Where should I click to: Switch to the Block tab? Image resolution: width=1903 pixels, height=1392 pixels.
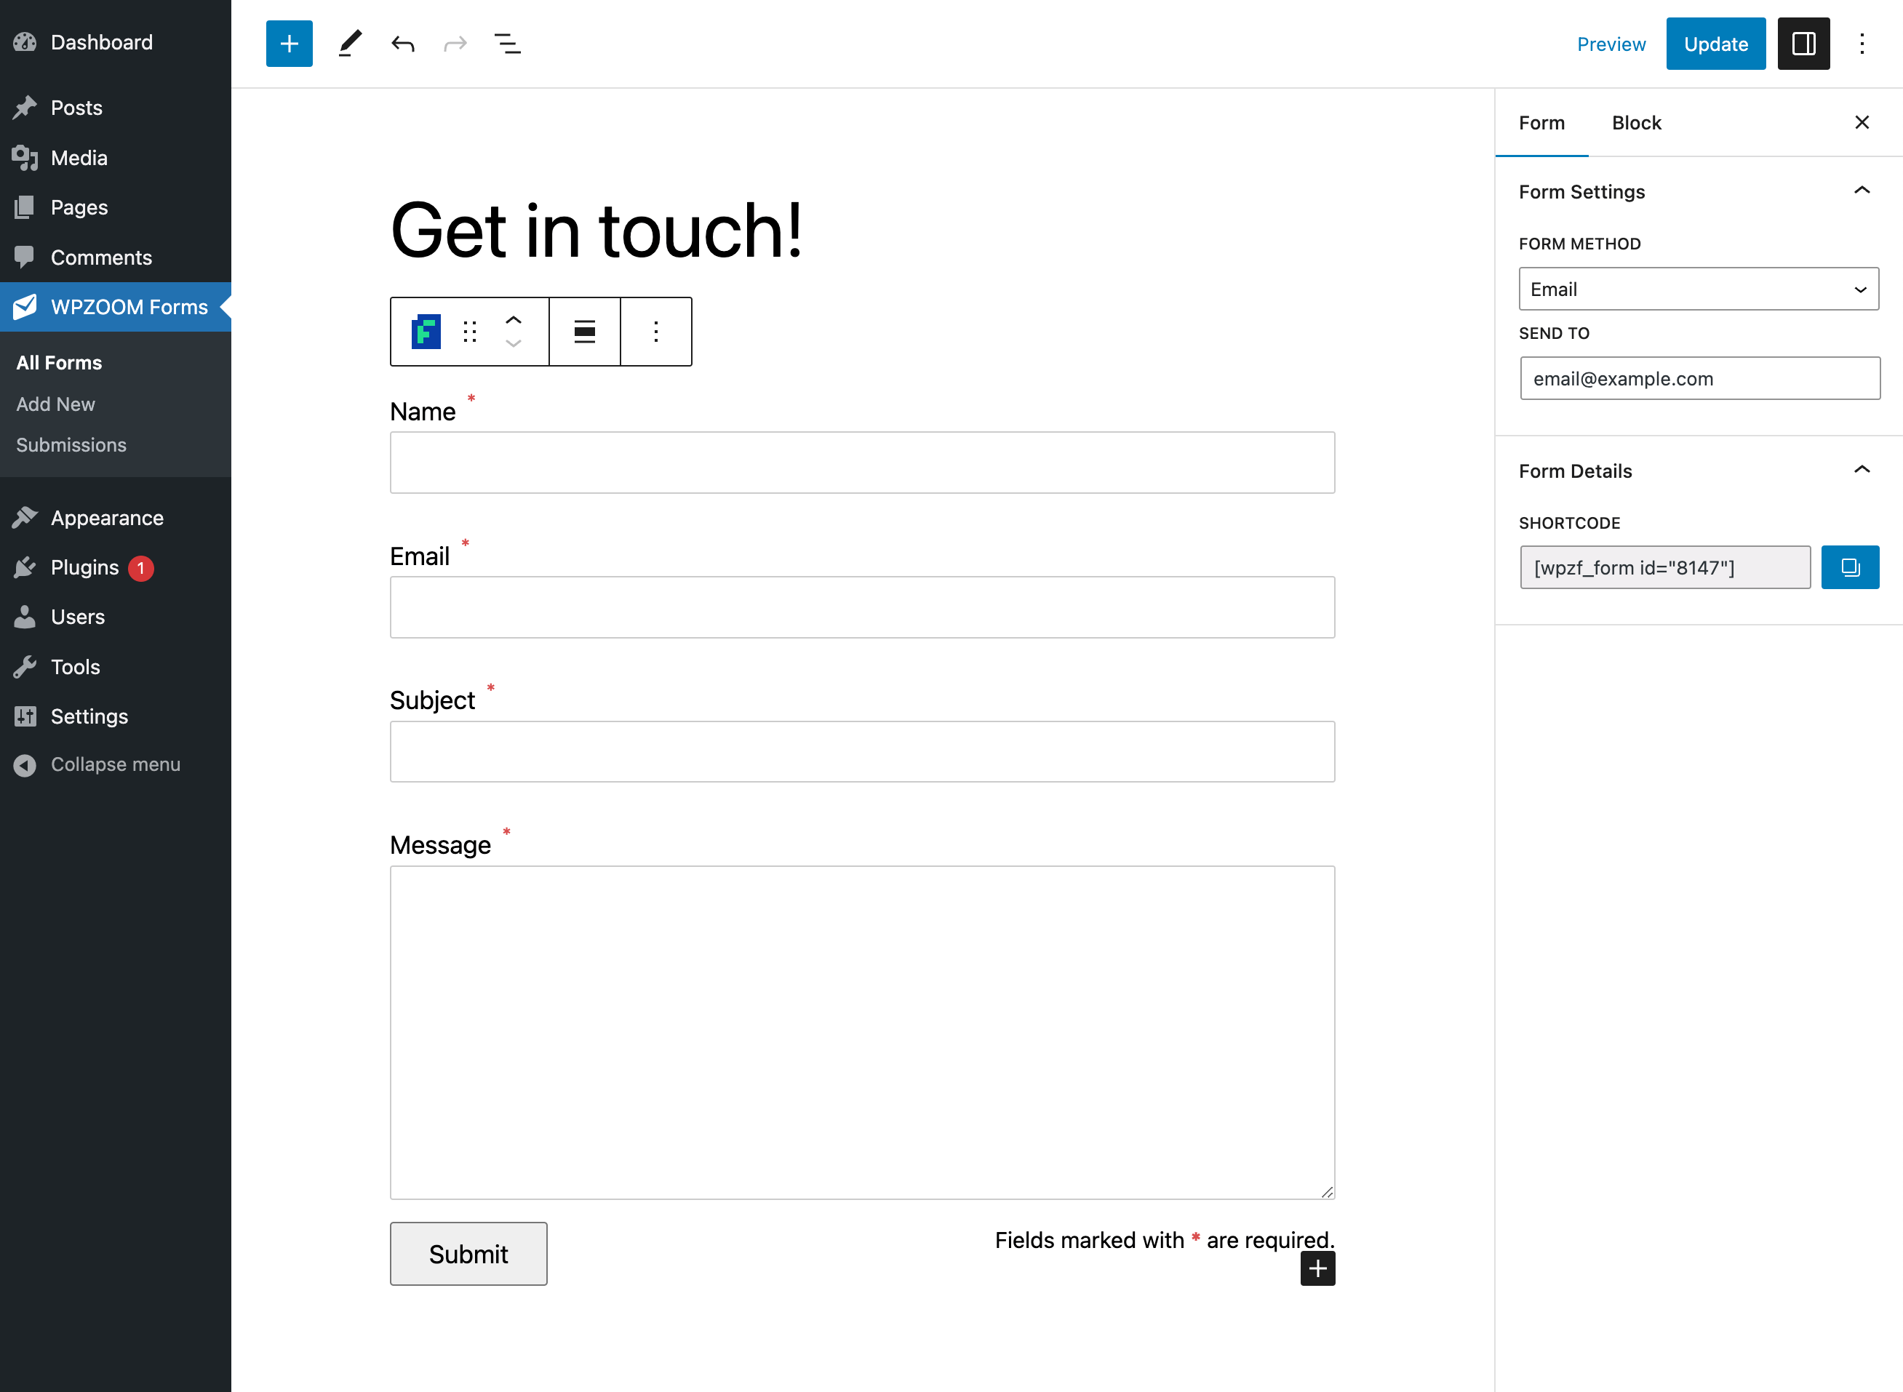tap(1636, 123)
